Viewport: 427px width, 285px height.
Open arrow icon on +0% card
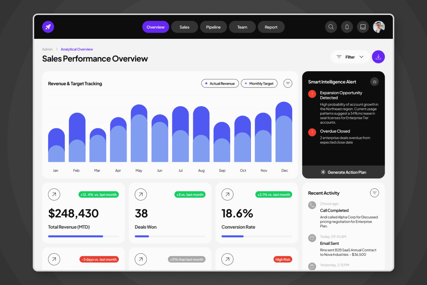tap(141, 259)
